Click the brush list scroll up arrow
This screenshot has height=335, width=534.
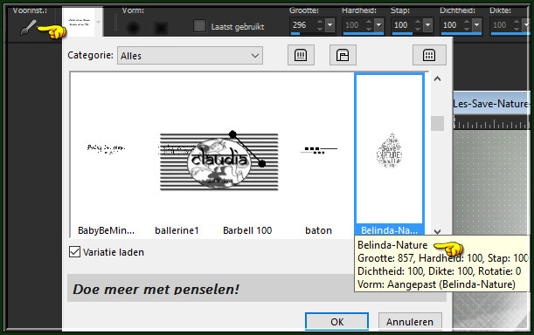point(437,79)
